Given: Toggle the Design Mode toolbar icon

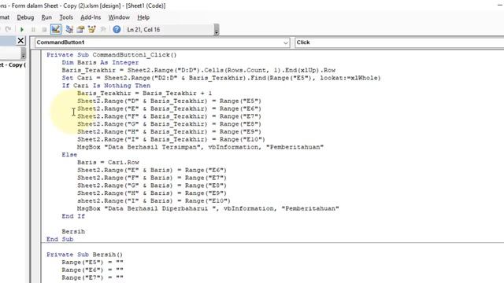Looking at the screenshot, I should [56, 30].
